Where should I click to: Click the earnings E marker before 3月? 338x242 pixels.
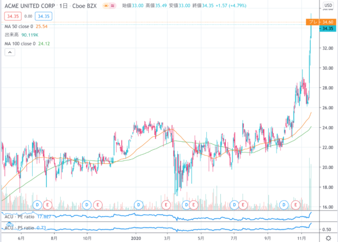coord(166,205)
